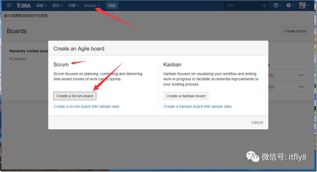Screen dimensions: 317x172
Task: Open the 问题 dropdown menu
Action: click(73, 6)
